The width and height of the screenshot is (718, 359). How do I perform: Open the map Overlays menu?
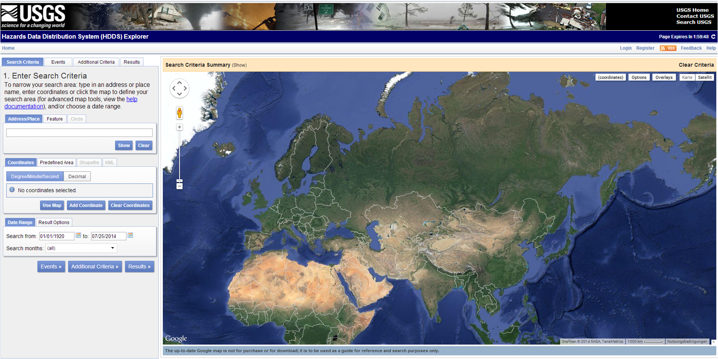(663, 77)
